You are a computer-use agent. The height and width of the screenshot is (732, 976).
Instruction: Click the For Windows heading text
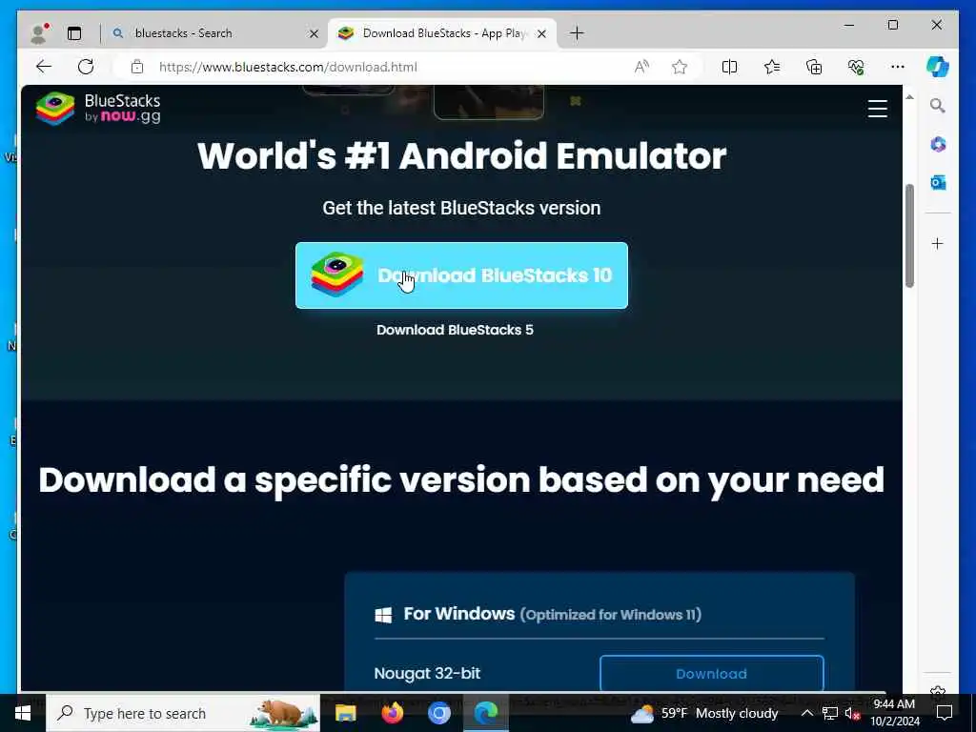click(x=459, y=614)
